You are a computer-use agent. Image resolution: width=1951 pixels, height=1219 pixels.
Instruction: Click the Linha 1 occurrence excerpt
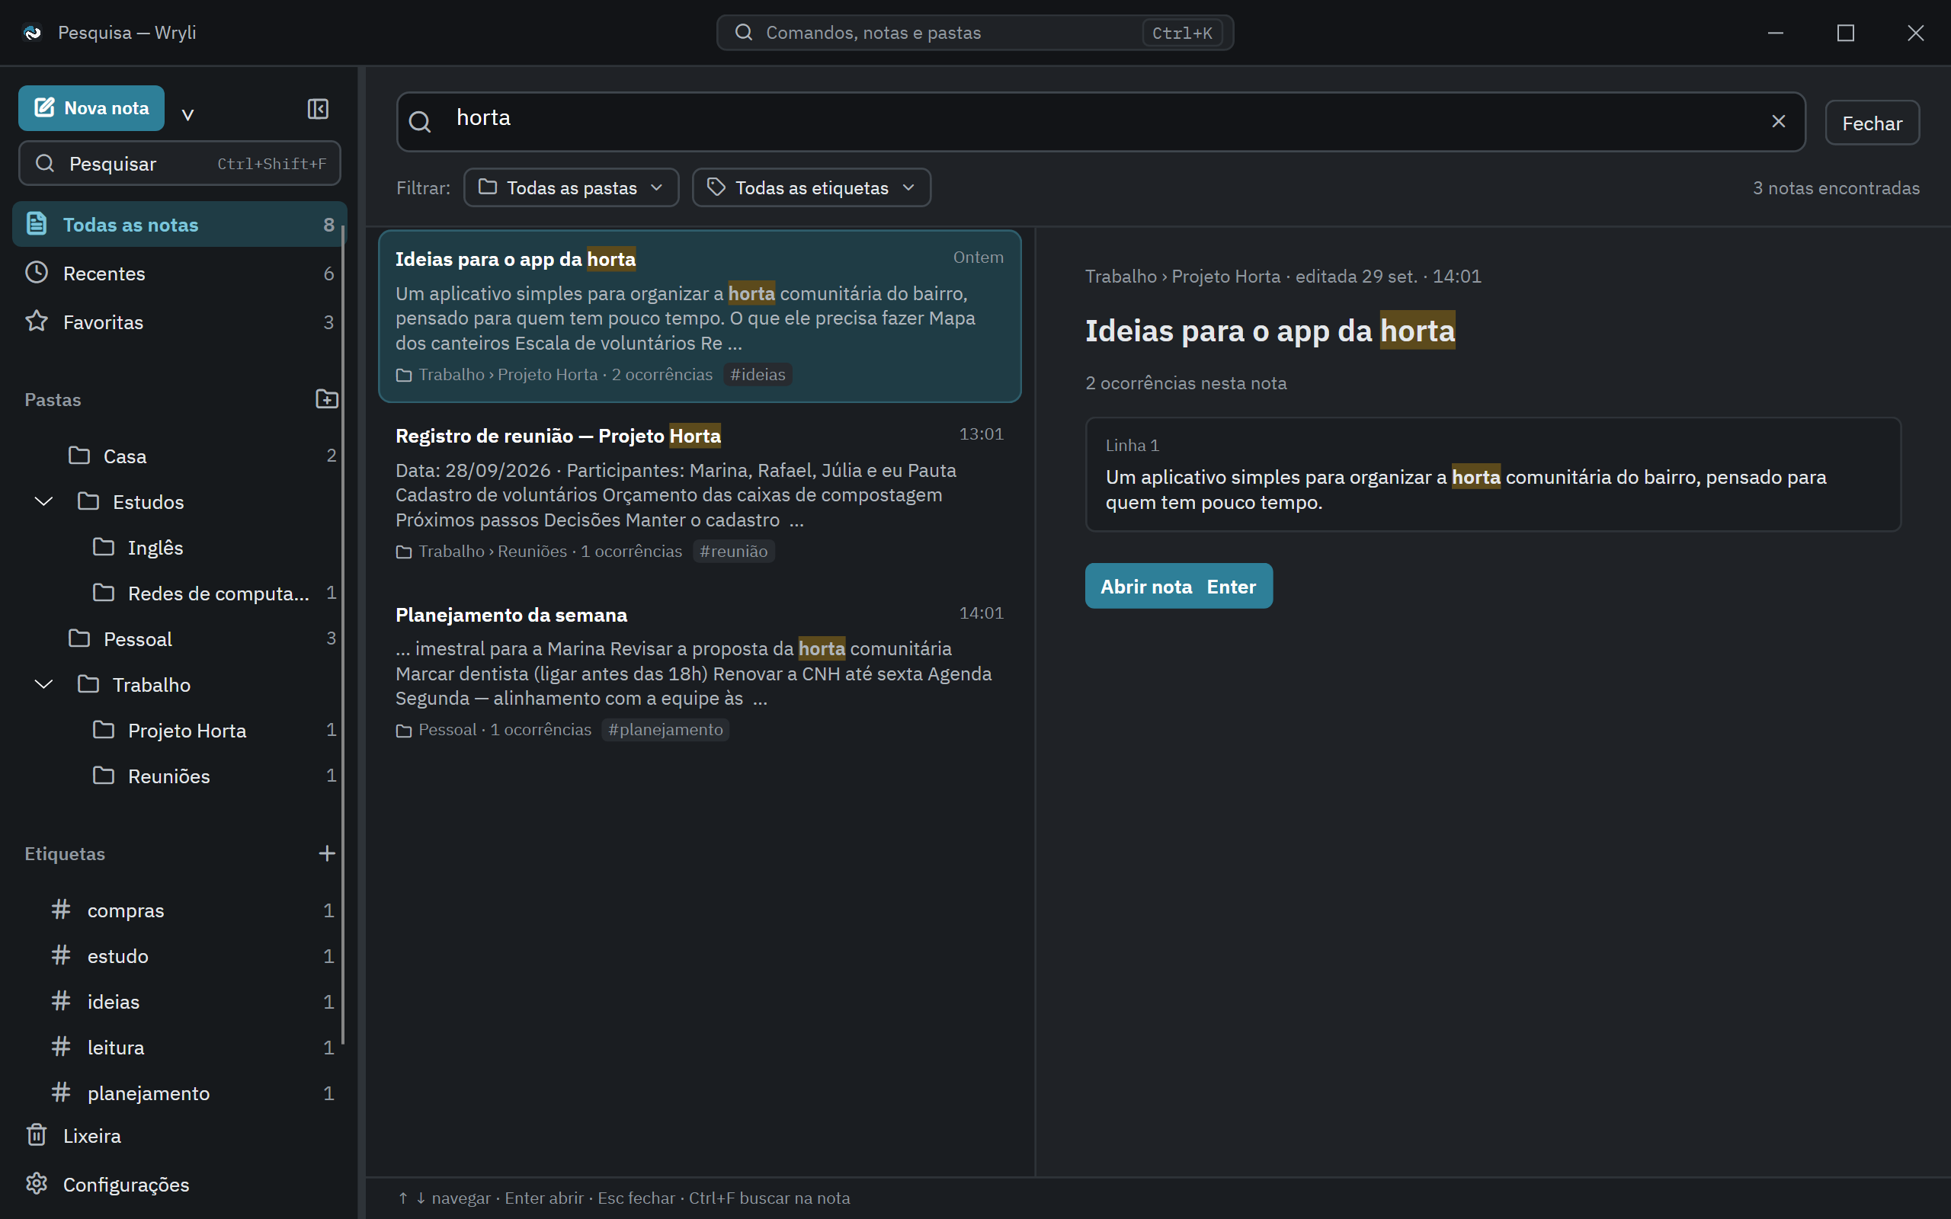(x=1493, y=474)
